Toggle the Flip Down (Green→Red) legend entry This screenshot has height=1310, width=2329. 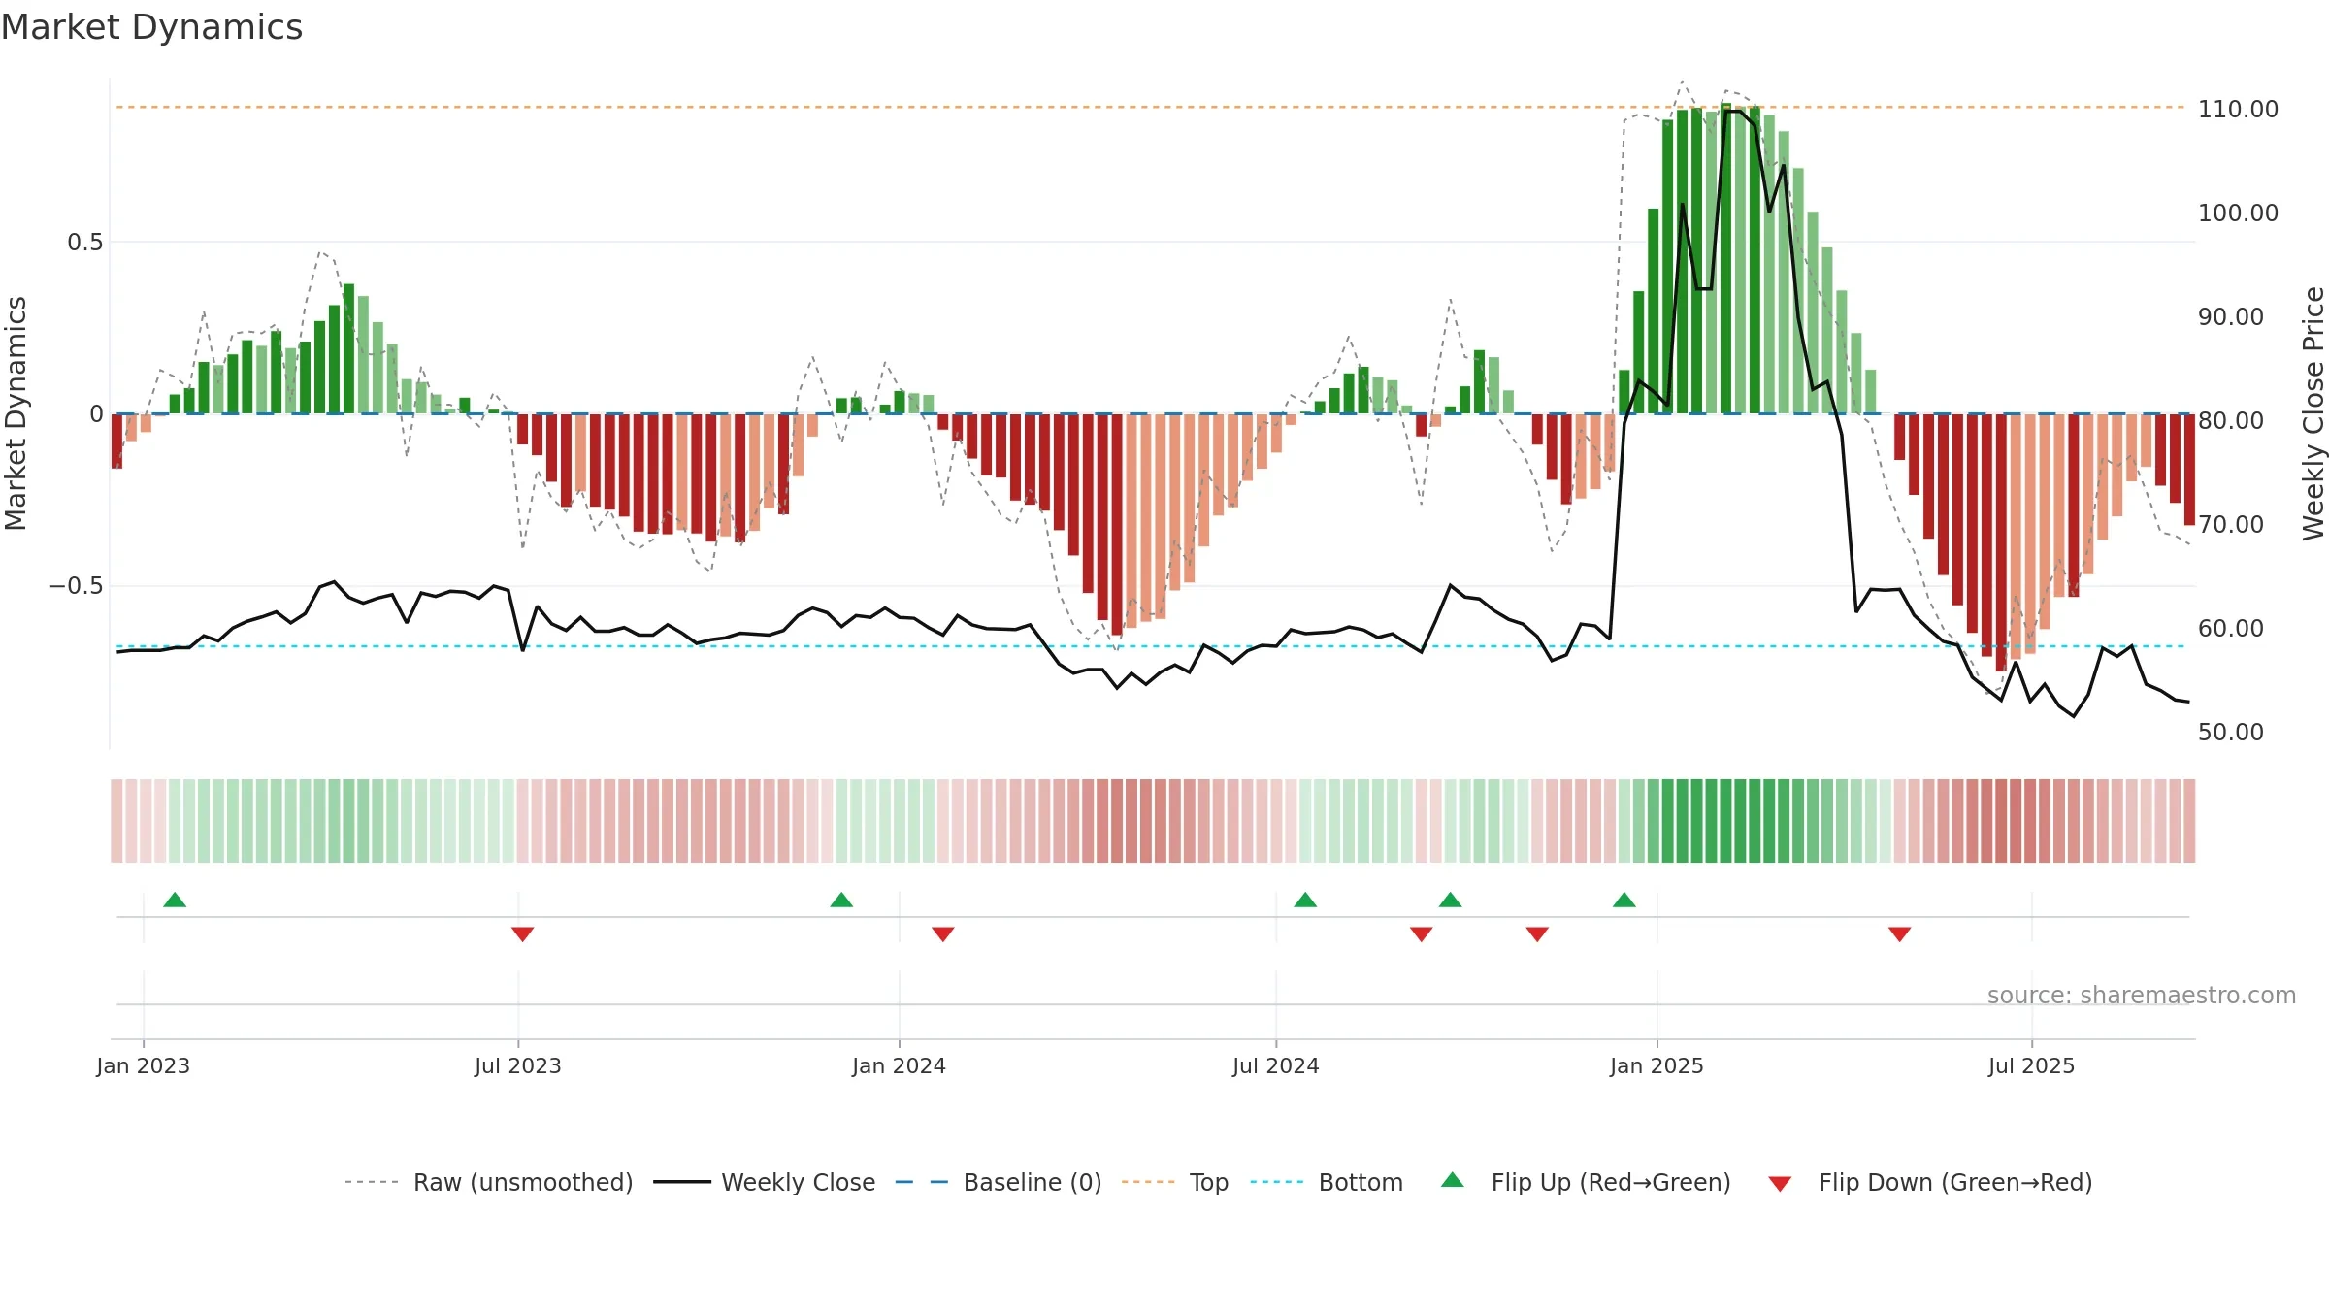(x=1929, y=1182)
